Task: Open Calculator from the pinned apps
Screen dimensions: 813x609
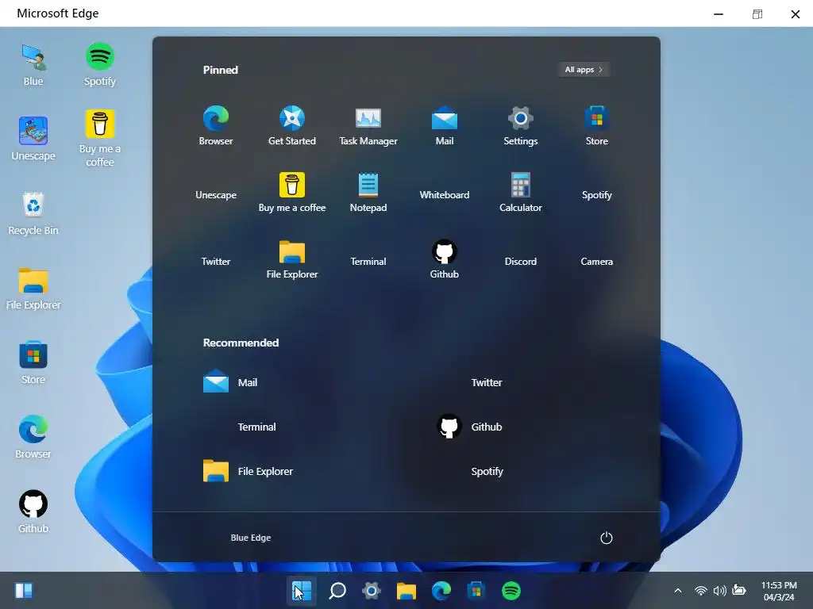Action: [521, 193]
